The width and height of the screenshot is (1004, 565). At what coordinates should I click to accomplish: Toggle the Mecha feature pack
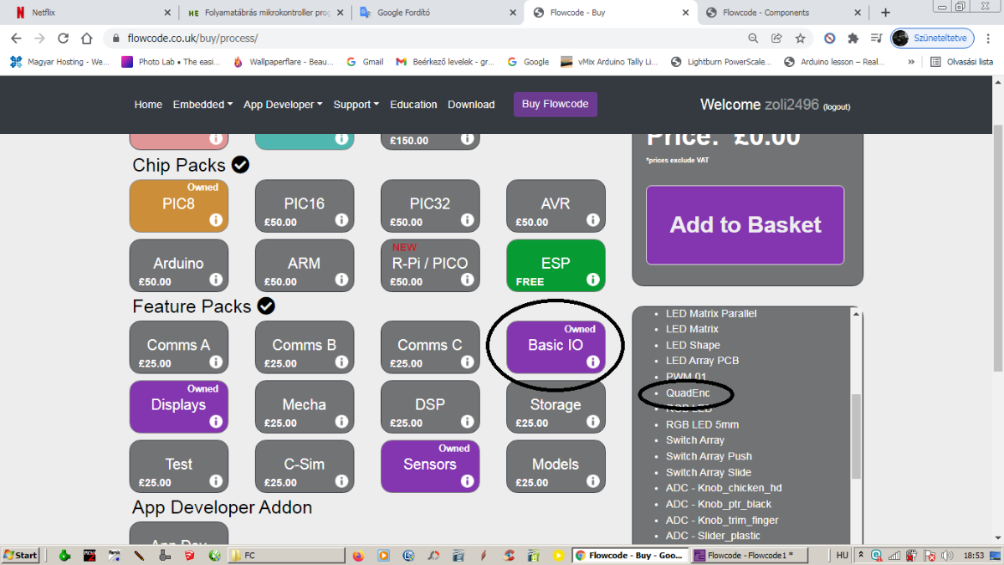click(305, 407)
